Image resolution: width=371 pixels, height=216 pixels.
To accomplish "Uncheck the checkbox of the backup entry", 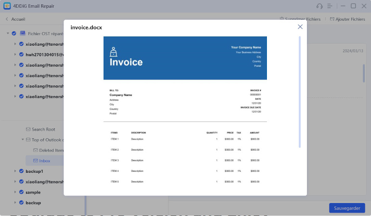I will tap(21, 203).
